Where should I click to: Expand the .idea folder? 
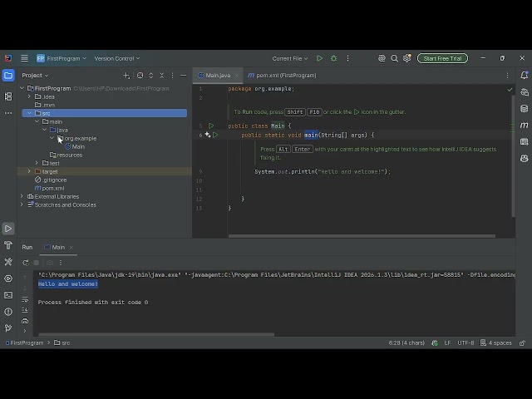29,96
